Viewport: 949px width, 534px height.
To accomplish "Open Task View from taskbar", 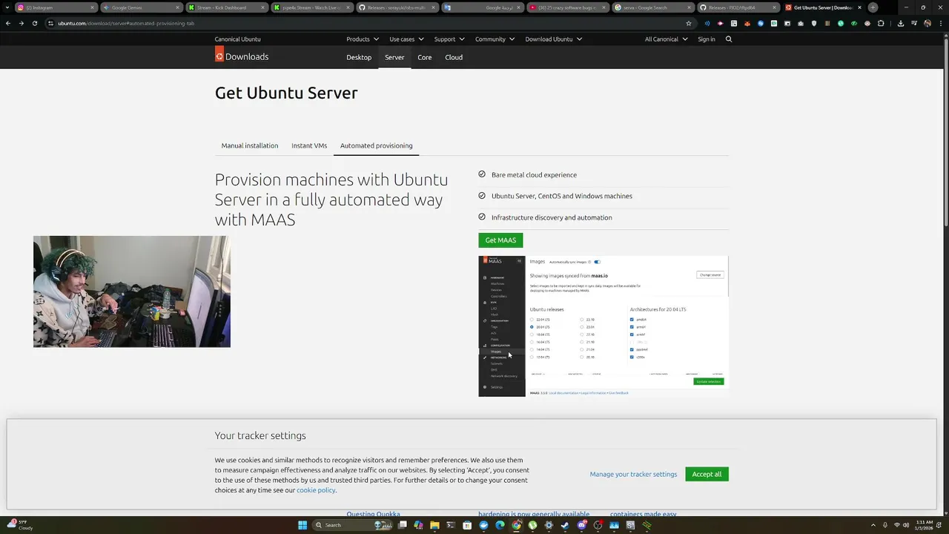I will 402,525.
